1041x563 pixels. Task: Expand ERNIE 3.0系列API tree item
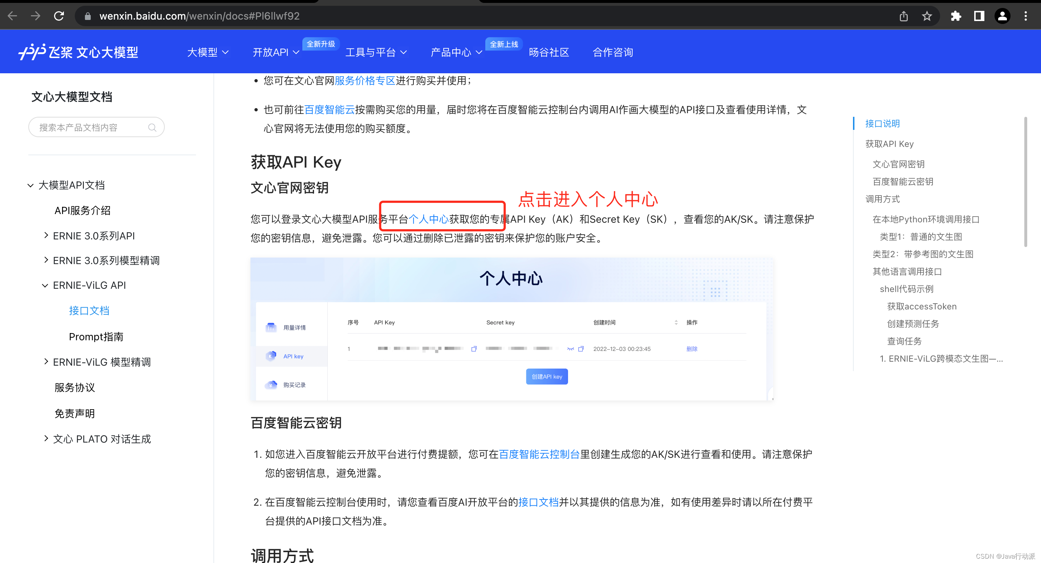pos(46,235)
